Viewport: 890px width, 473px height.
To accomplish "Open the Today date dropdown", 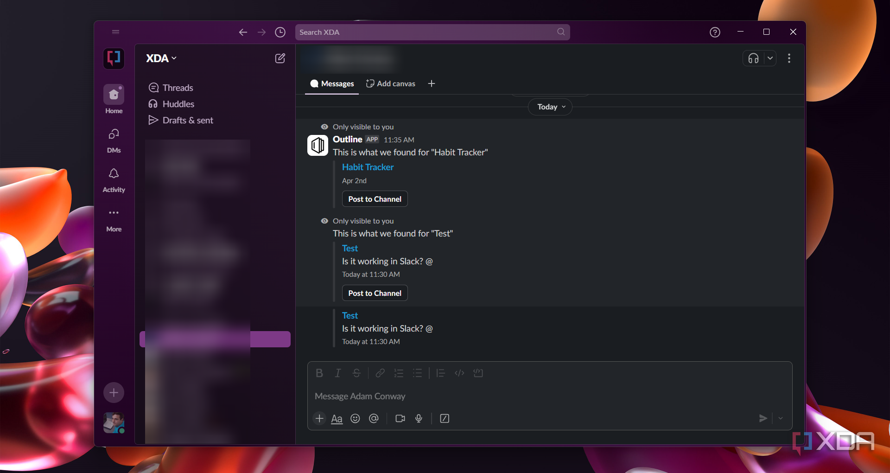I will point(550,107).
